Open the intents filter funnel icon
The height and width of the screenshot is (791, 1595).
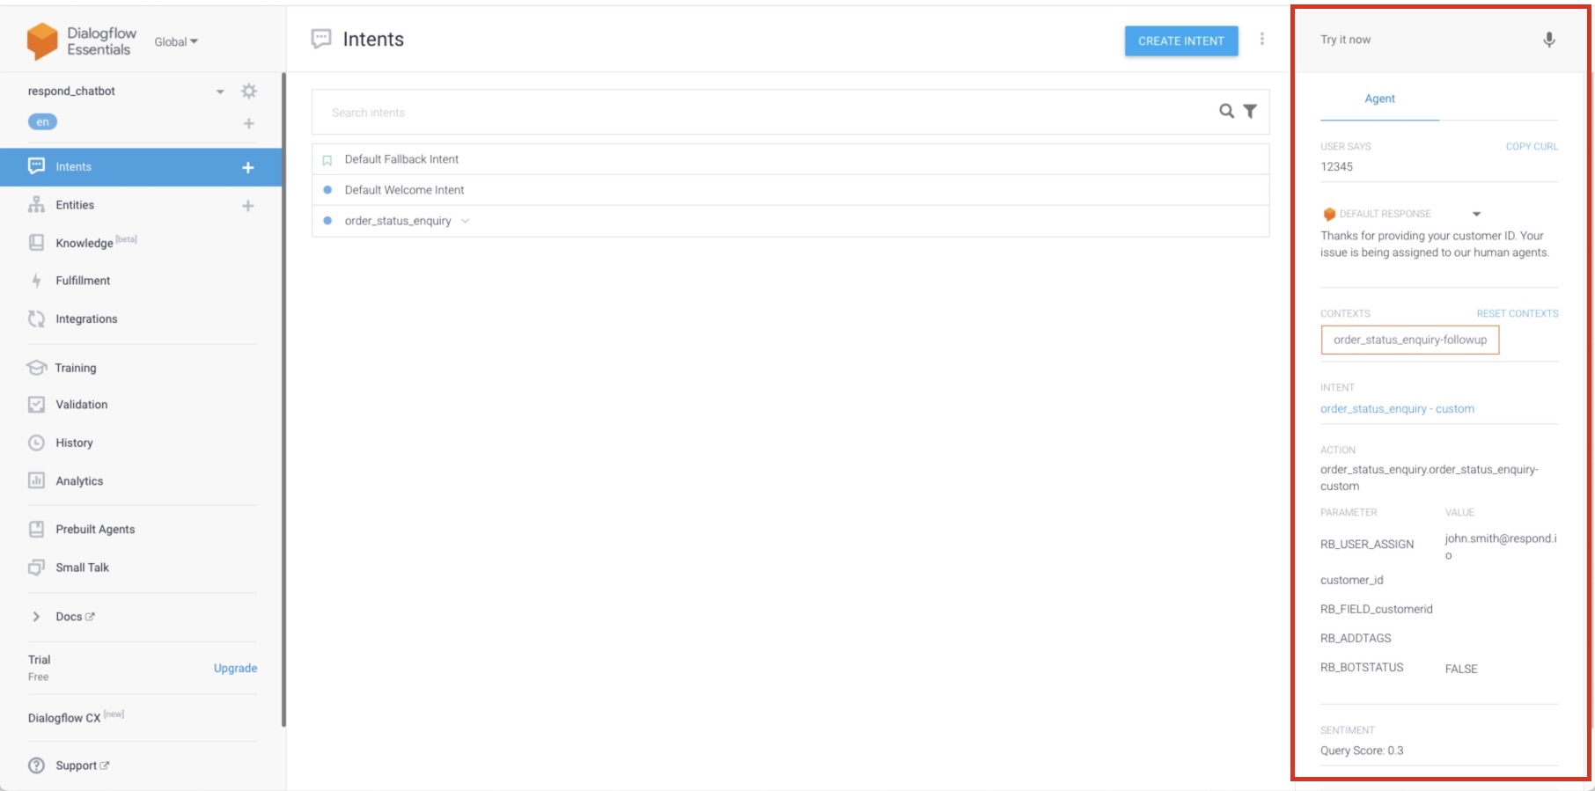[1250, 111]
